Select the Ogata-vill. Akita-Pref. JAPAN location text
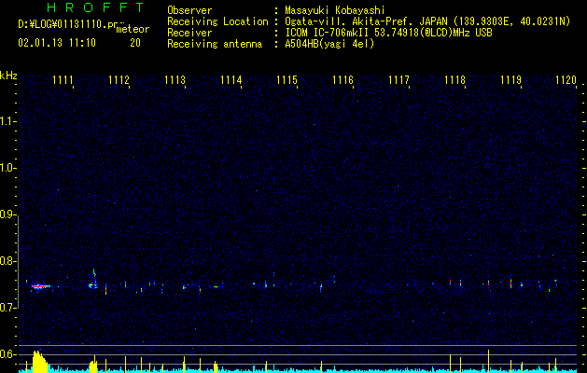This screenshot has height=373, width=587. 427,21
